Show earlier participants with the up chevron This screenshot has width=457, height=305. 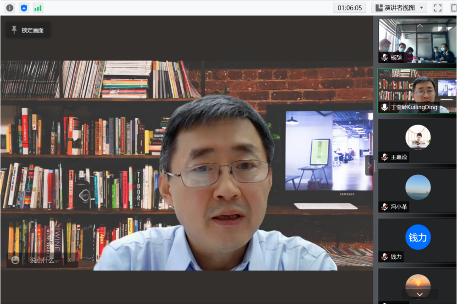point(420,26)
